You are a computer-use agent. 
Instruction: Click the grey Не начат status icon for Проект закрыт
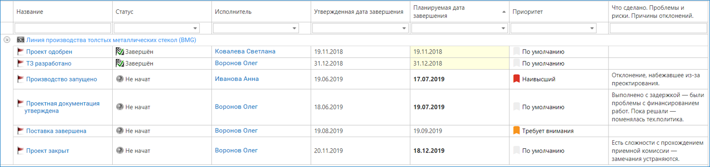point(119,150)
